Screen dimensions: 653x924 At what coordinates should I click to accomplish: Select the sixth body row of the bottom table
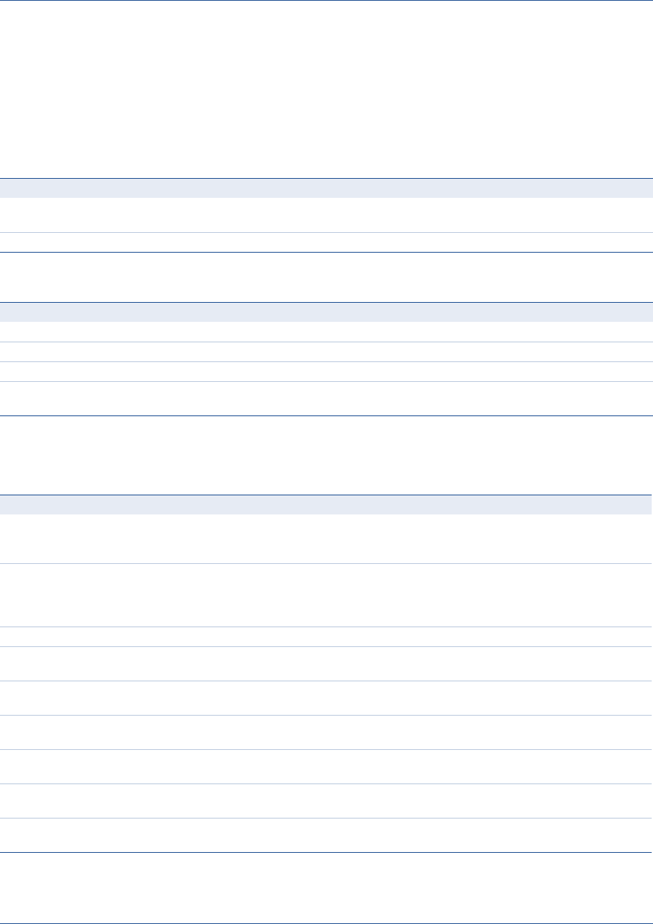pos(326,732)
